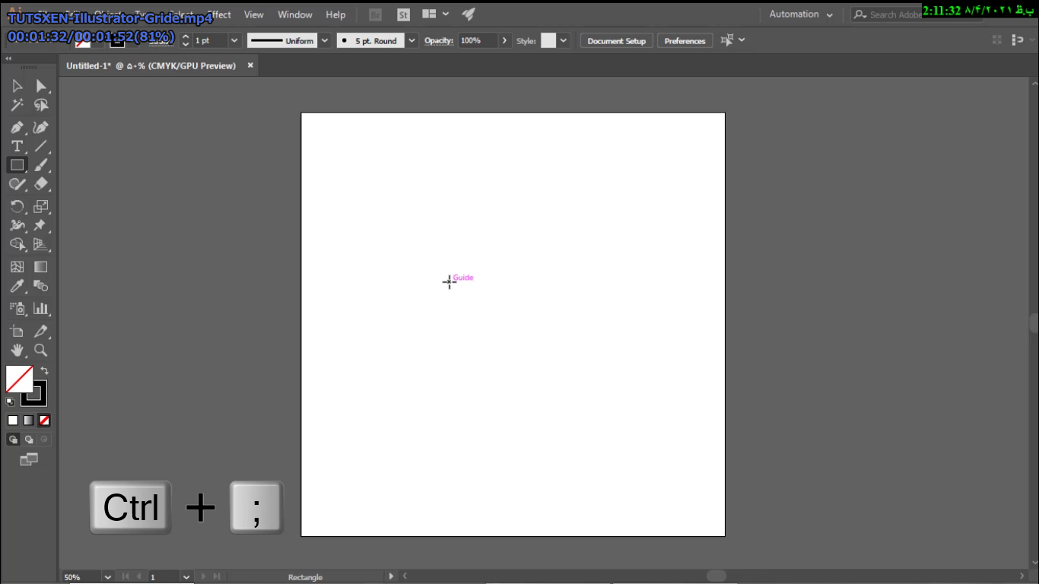Select the Direct Selection tool

pyautogui.click(x=41, y=86)
